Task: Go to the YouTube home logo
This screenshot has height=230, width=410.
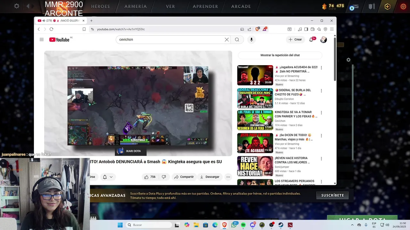Action: pyautogui.click(x=59, y=40)
